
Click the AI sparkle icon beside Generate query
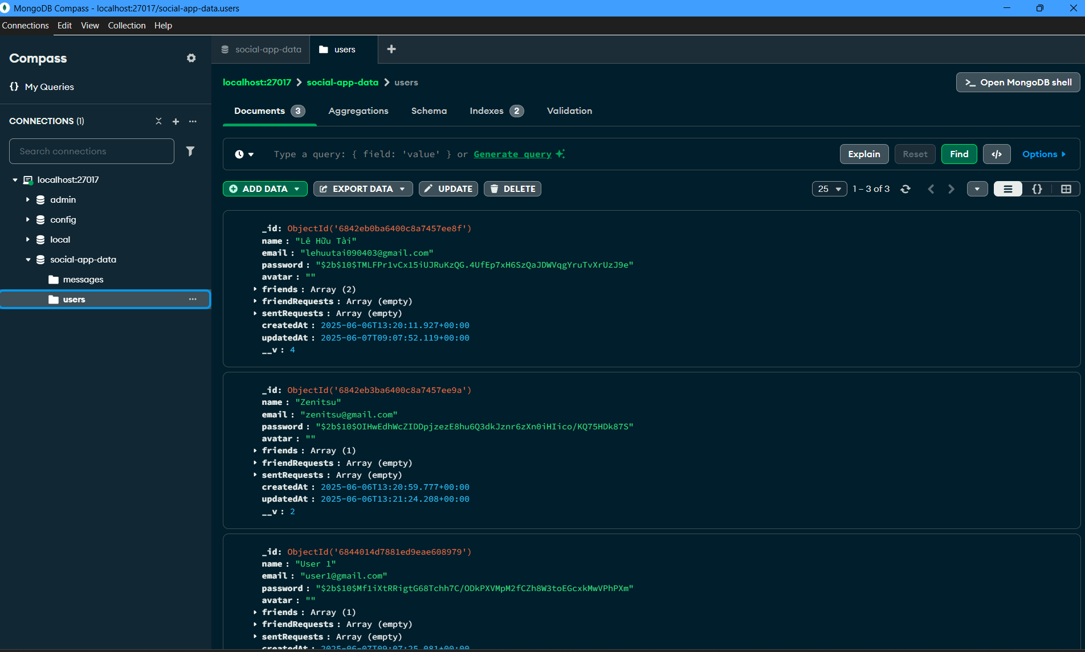click(x=560, y=154)
